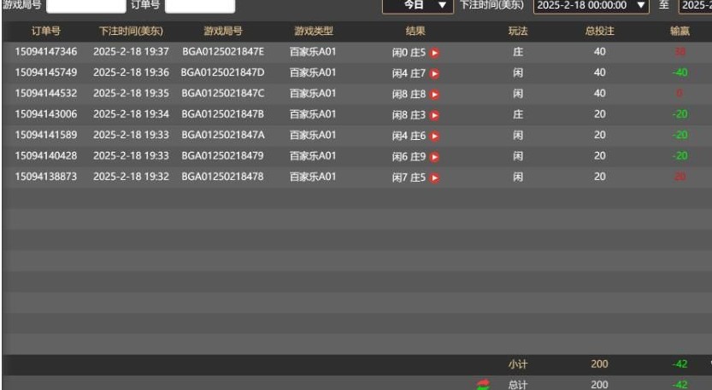The width and height of the screenshot is (712, 390).
Task: Sort by 订单号 column header
Action: point(46,31)
